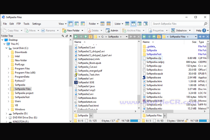Close the Folder Tree panel
210x140 pixels.
tap(71, 36)
